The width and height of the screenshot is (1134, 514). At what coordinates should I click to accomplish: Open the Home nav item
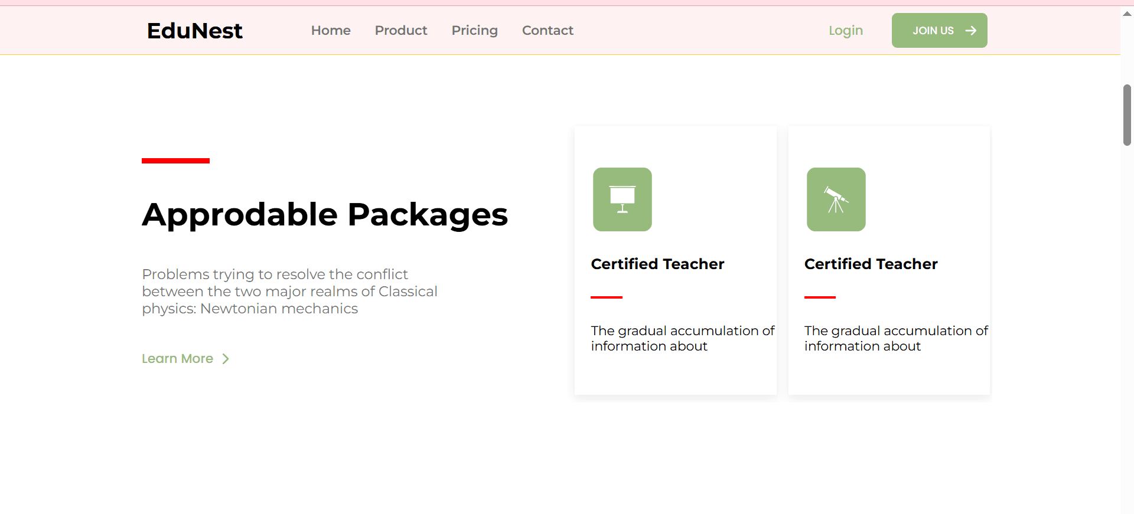331,31
